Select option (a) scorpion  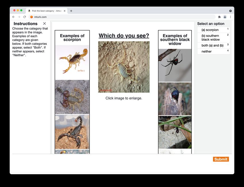coord(214,30)
